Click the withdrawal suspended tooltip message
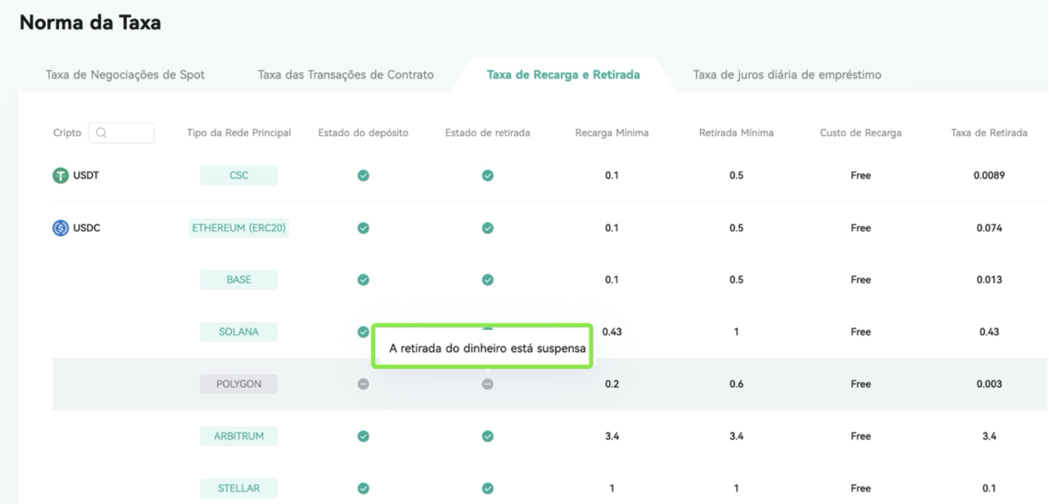This screenshot has height=504, width=1049. 482,348
